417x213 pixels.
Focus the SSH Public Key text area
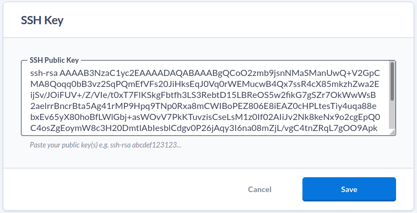point(208,98)
